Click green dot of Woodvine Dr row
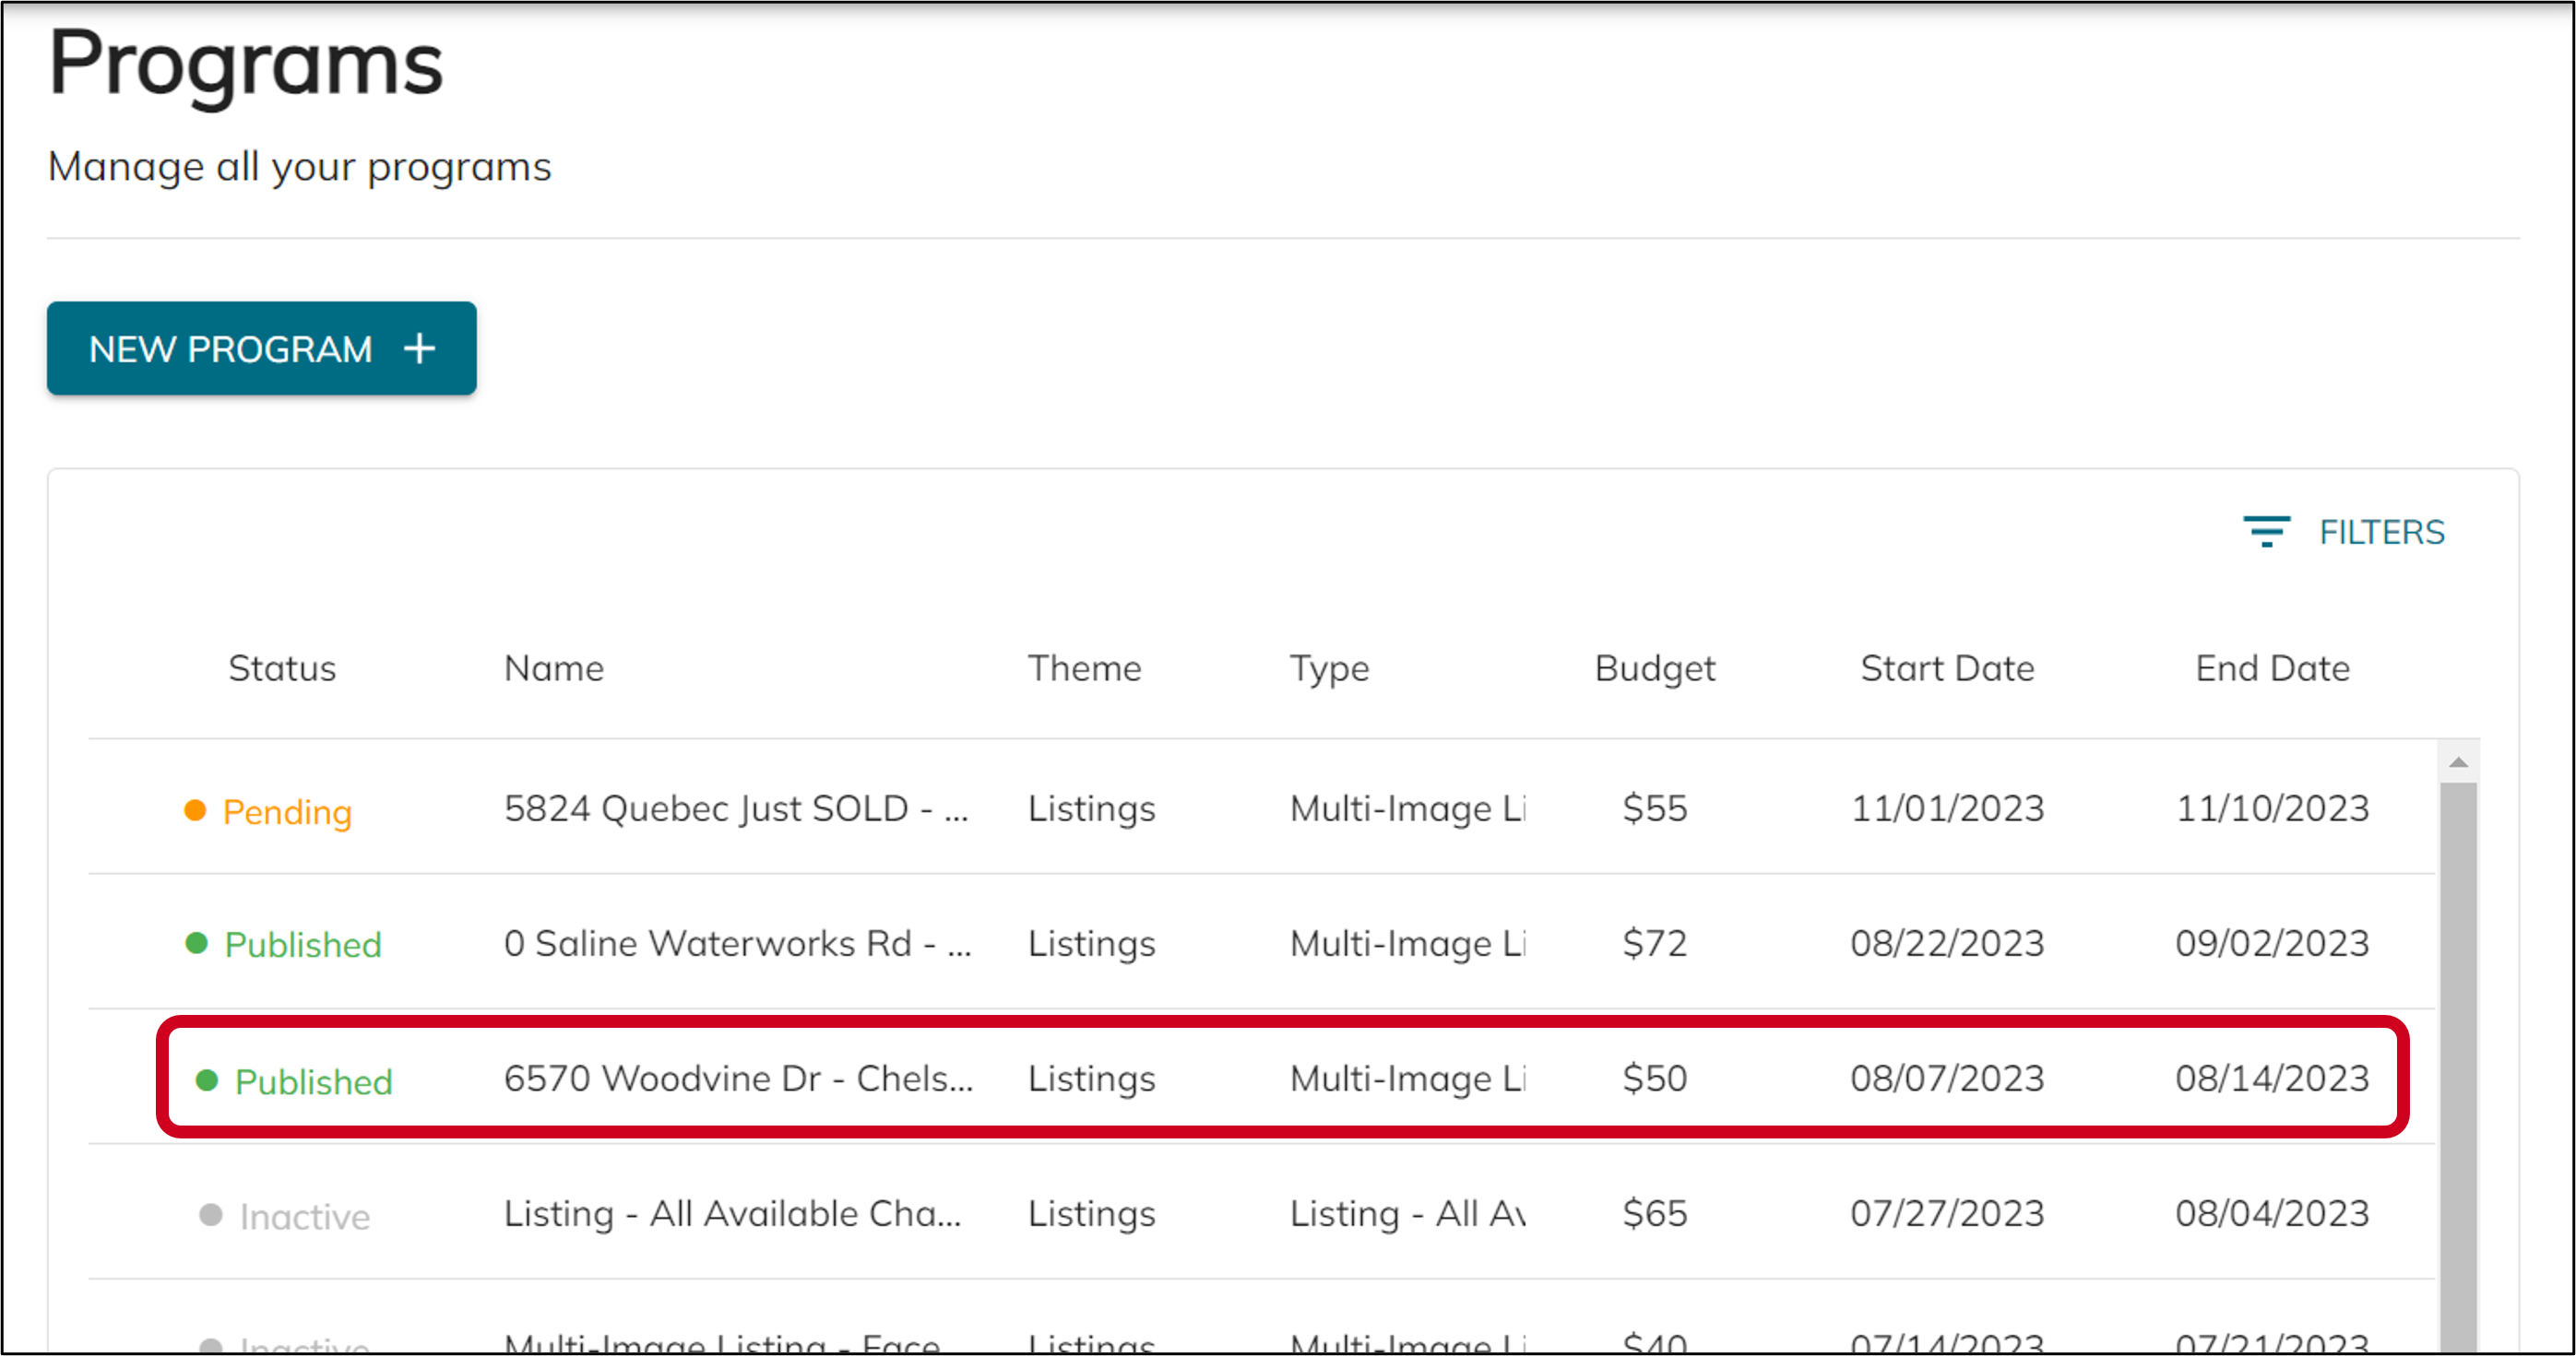2576x1356 pixels. tap(207, 1080)
